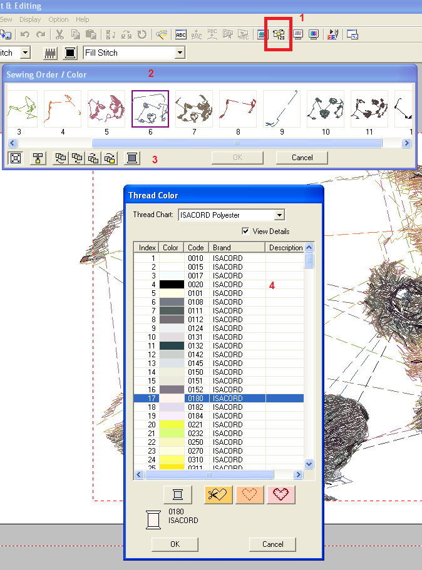Open the Thread Chart dropdown

pyautogui.click(x=279, y=215)
